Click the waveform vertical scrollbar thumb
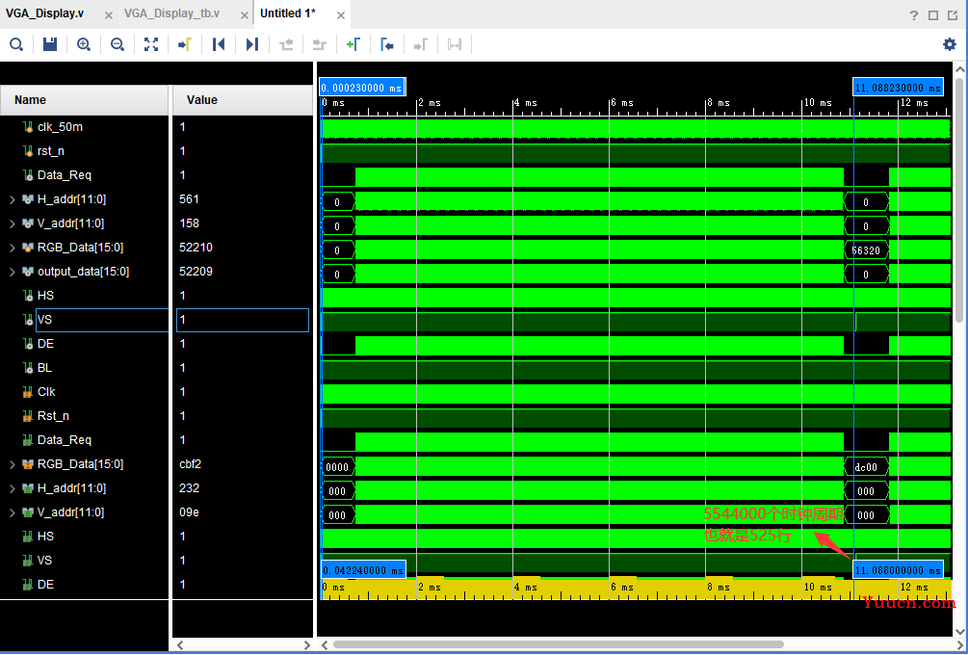The height and width of the screenshot is (655, 968). [x=960, y=198]
